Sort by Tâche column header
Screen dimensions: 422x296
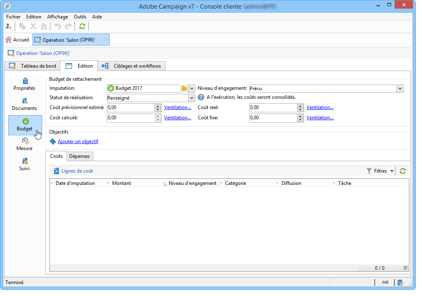(x=361, y=183)
